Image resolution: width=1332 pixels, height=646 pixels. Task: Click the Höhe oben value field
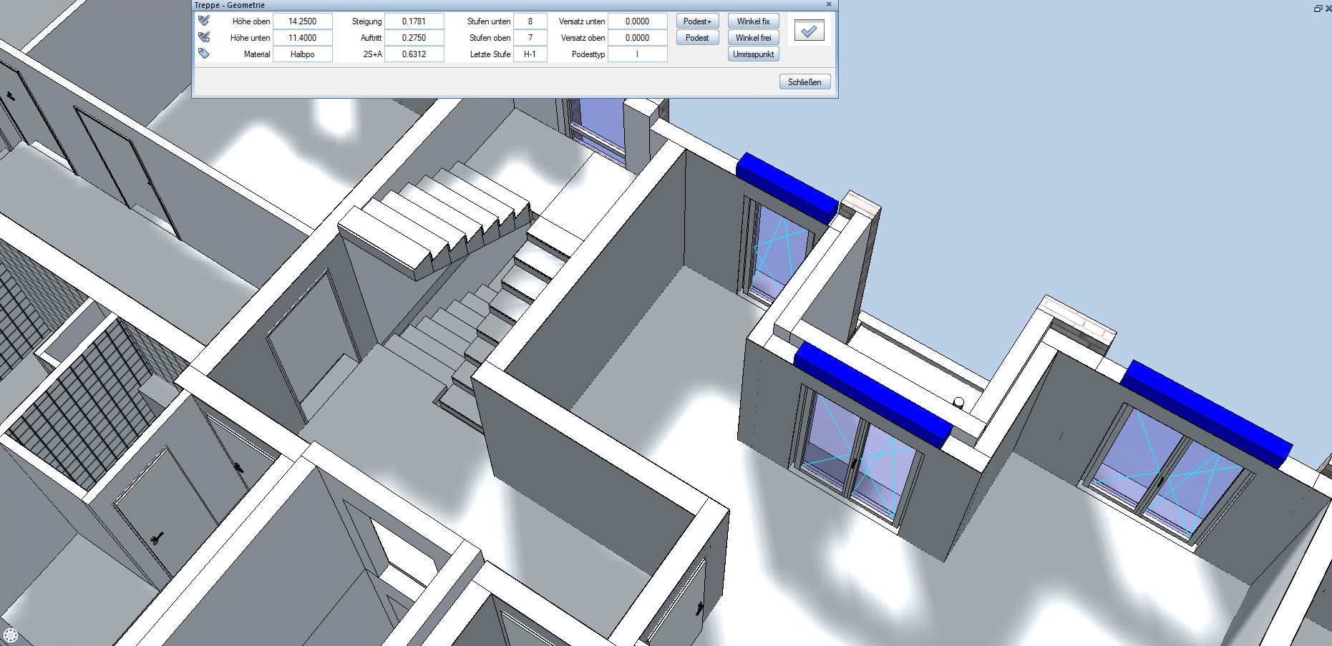point(302,21)
